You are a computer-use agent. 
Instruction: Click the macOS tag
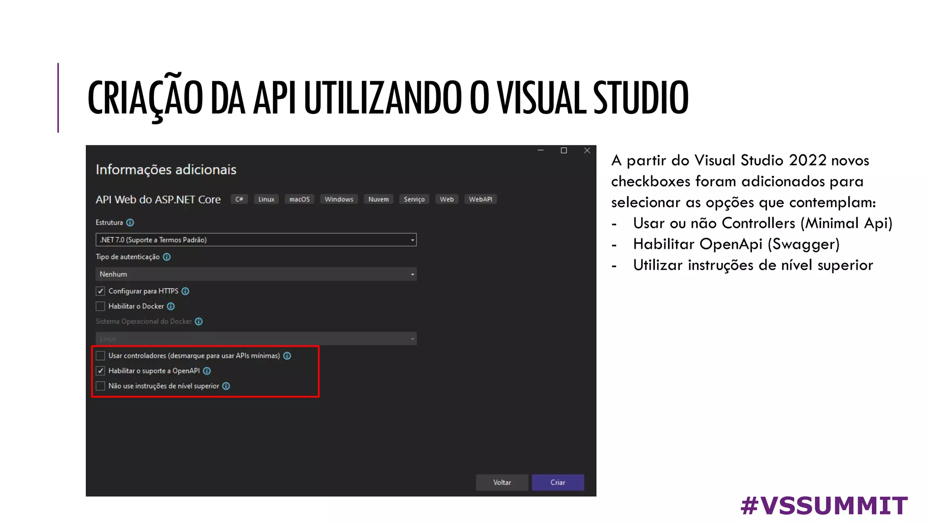299,199
